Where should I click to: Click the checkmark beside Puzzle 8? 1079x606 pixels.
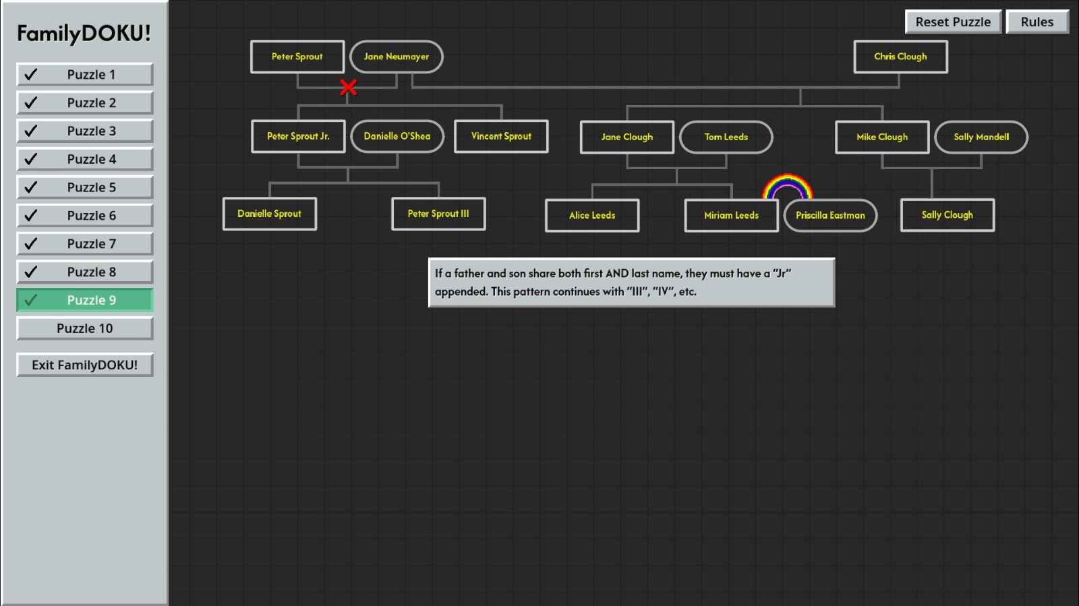[31, 272]
